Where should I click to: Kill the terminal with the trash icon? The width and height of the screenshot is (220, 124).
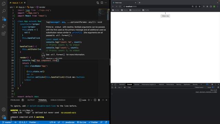(99, 100)
